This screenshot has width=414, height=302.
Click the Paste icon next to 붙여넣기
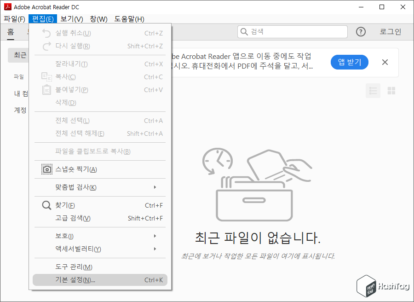point(46,89)
